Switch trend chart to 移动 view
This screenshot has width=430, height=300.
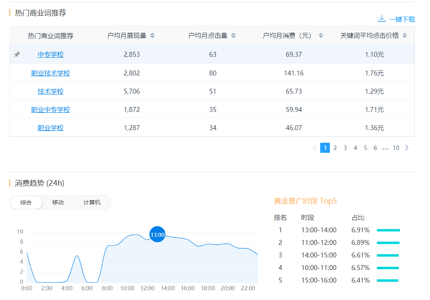[x=58, y=202]
